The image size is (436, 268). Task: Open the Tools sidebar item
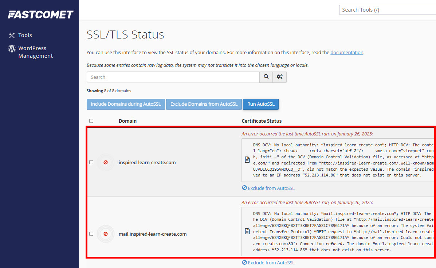20,35
